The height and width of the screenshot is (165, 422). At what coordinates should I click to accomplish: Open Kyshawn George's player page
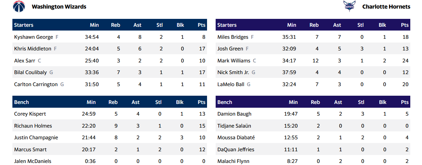[x=33, y=37]
